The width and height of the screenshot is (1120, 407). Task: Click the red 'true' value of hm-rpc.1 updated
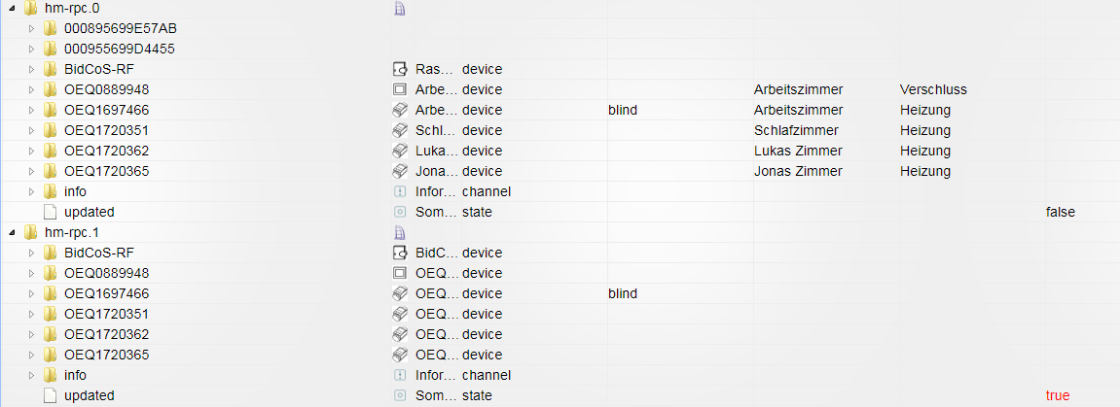[1057, 396]
